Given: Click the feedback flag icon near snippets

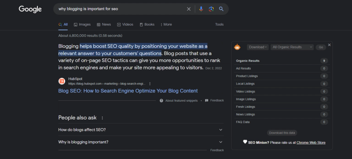Looking at the screenshot, I should click(x=207, y=100).
